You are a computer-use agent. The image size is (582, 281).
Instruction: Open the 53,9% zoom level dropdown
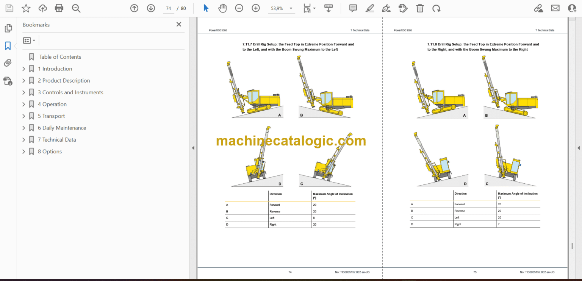291,8
